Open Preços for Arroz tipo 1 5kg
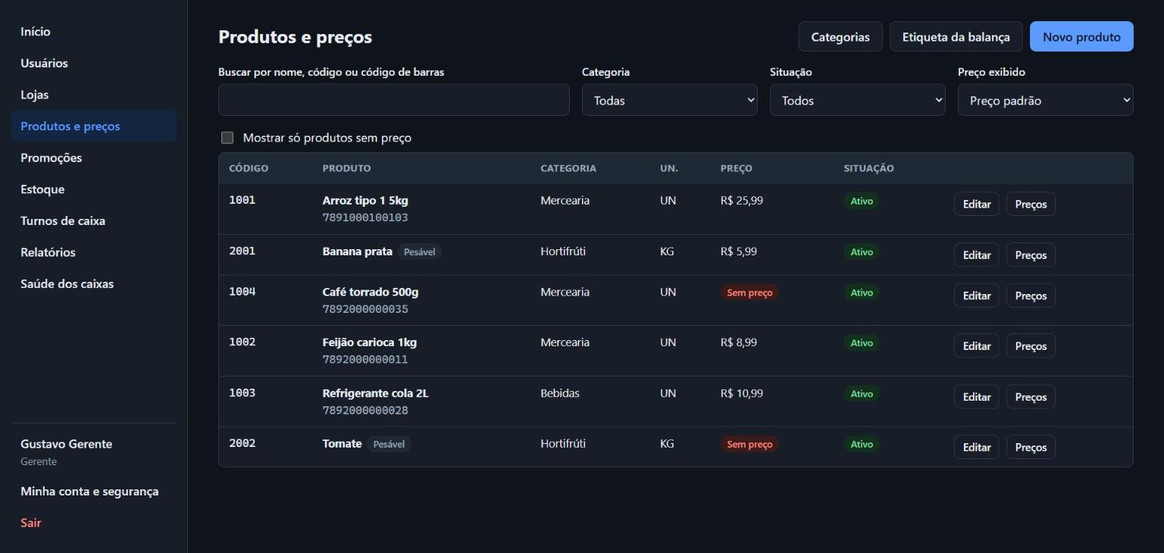Viewport: 1164px width, 553px height. click(1031, 204)
